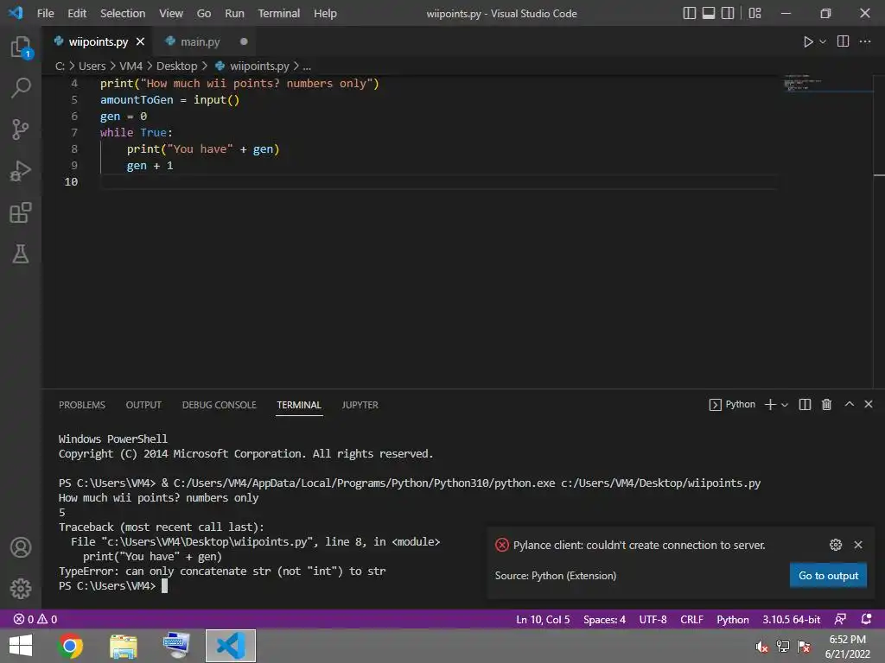Image resolution: width=885 pixels, height=663 pixels.
Task: Click the feedback icon in status bar
Action: (840, 619)
